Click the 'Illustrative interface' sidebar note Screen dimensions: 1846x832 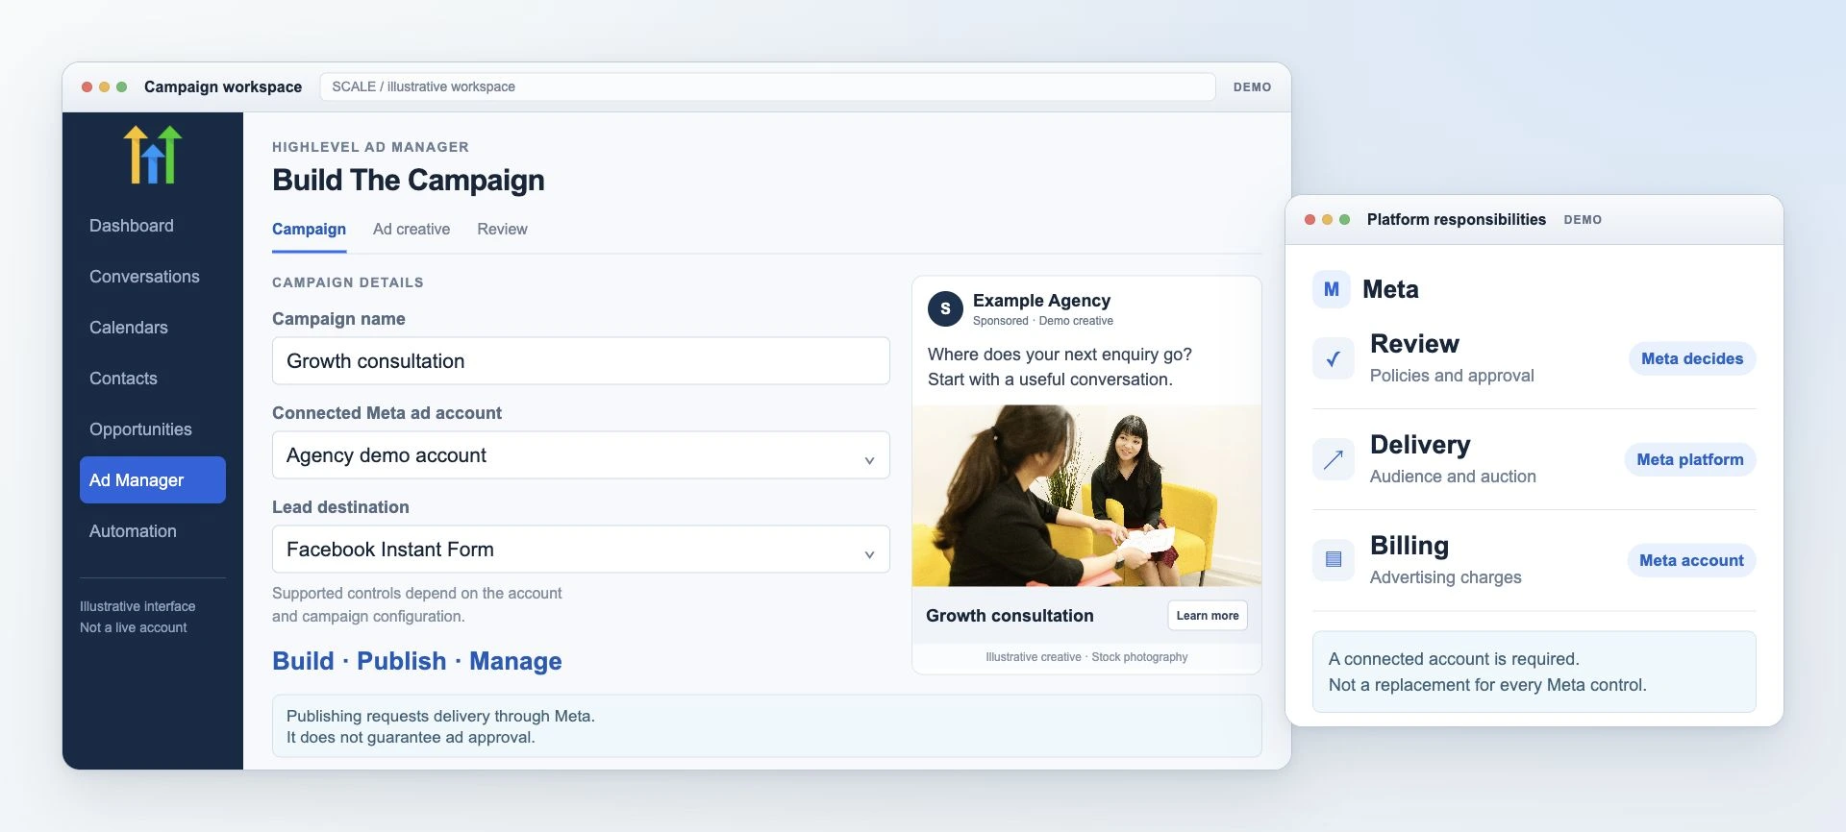pos(137,606)
